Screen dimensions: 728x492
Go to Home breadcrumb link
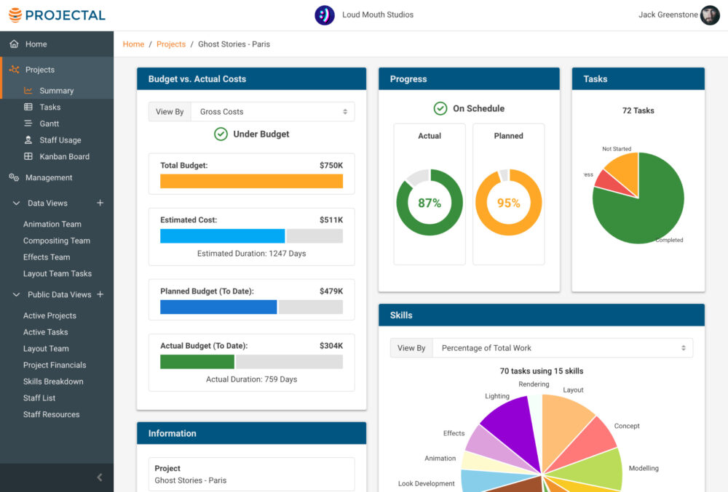tap(133, 44)
